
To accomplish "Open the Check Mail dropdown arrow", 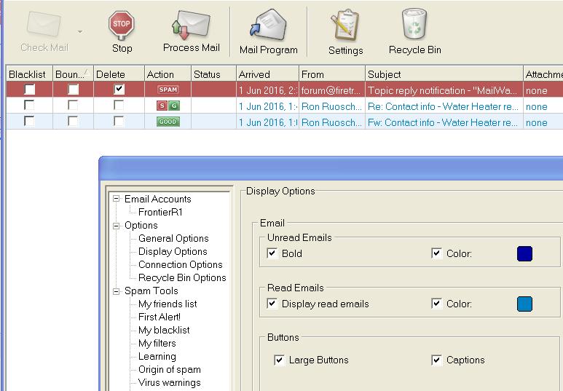I will pos(79,32).
